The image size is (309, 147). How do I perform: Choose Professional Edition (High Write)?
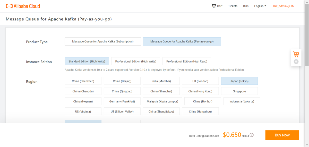[x=136, y=61]
